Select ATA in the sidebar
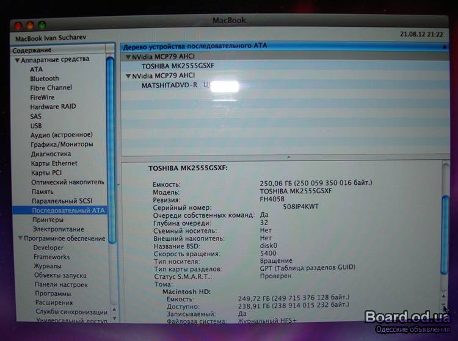458x341 pixels. pos(36,70)
